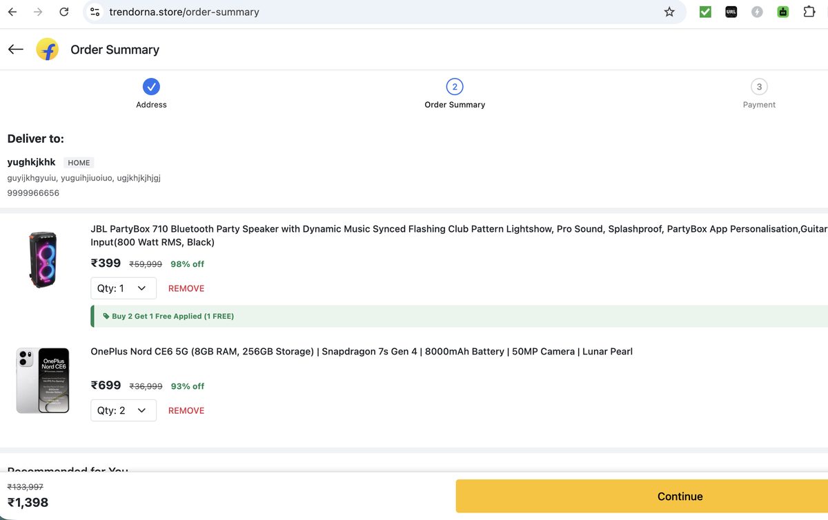Reload the page

click(64, 12)
